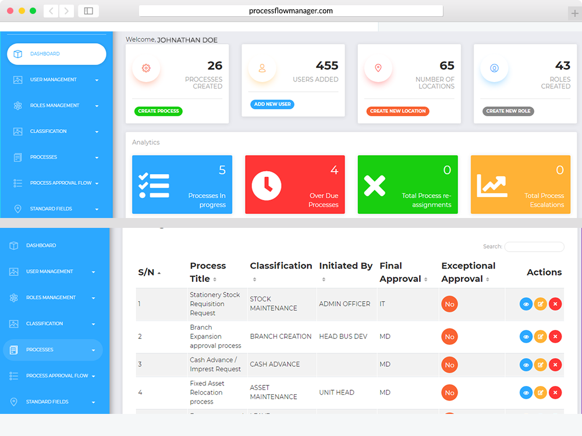582x436 pixels.
Task: Click the No badge in Cash Advance row
Action: tap(449, 365)
